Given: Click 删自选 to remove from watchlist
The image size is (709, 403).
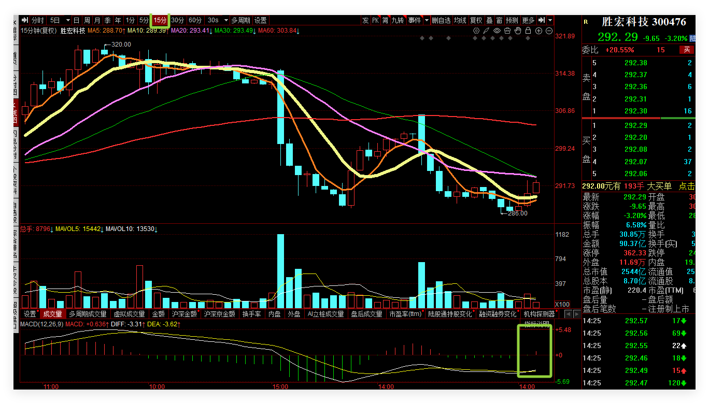Looking at the screenshot, I should click(441, 20).
